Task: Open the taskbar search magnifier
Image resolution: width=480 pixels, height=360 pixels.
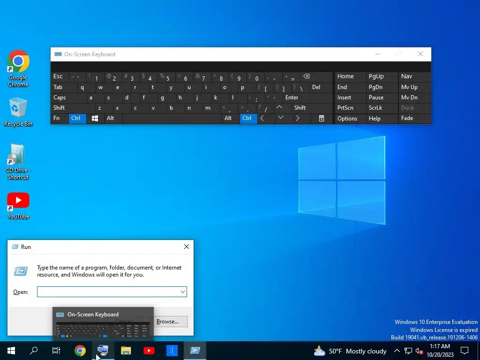Action: [34, 351]
